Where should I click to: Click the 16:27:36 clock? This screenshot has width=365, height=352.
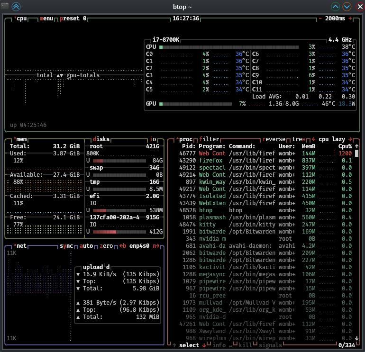pyautogui.click(x=186, y=18)
